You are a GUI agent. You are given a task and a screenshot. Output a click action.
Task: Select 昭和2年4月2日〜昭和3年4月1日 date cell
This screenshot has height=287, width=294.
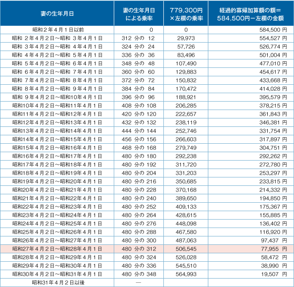(x=57, y=38)
